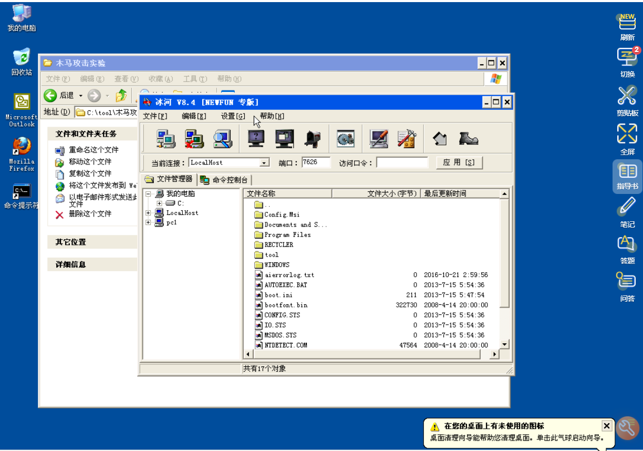This screenshot has height=451, width=643.
Task: Open the 指导书 guide icon
Action: pyautogui.click(x=627, y=177)
